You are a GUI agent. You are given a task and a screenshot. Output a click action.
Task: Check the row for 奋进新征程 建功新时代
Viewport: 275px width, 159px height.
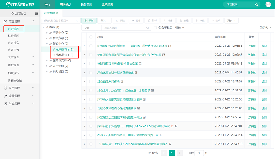coord(91,64)
